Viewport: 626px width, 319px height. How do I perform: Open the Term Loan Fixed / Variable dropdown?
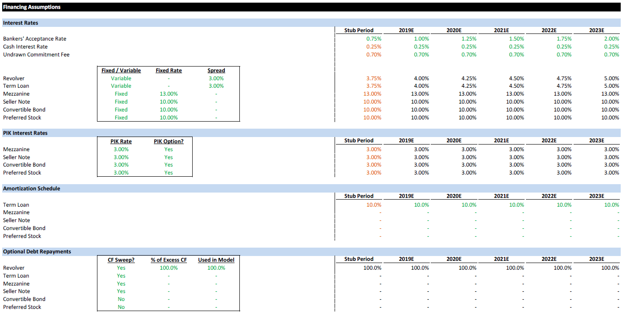(x=121, y=85)
